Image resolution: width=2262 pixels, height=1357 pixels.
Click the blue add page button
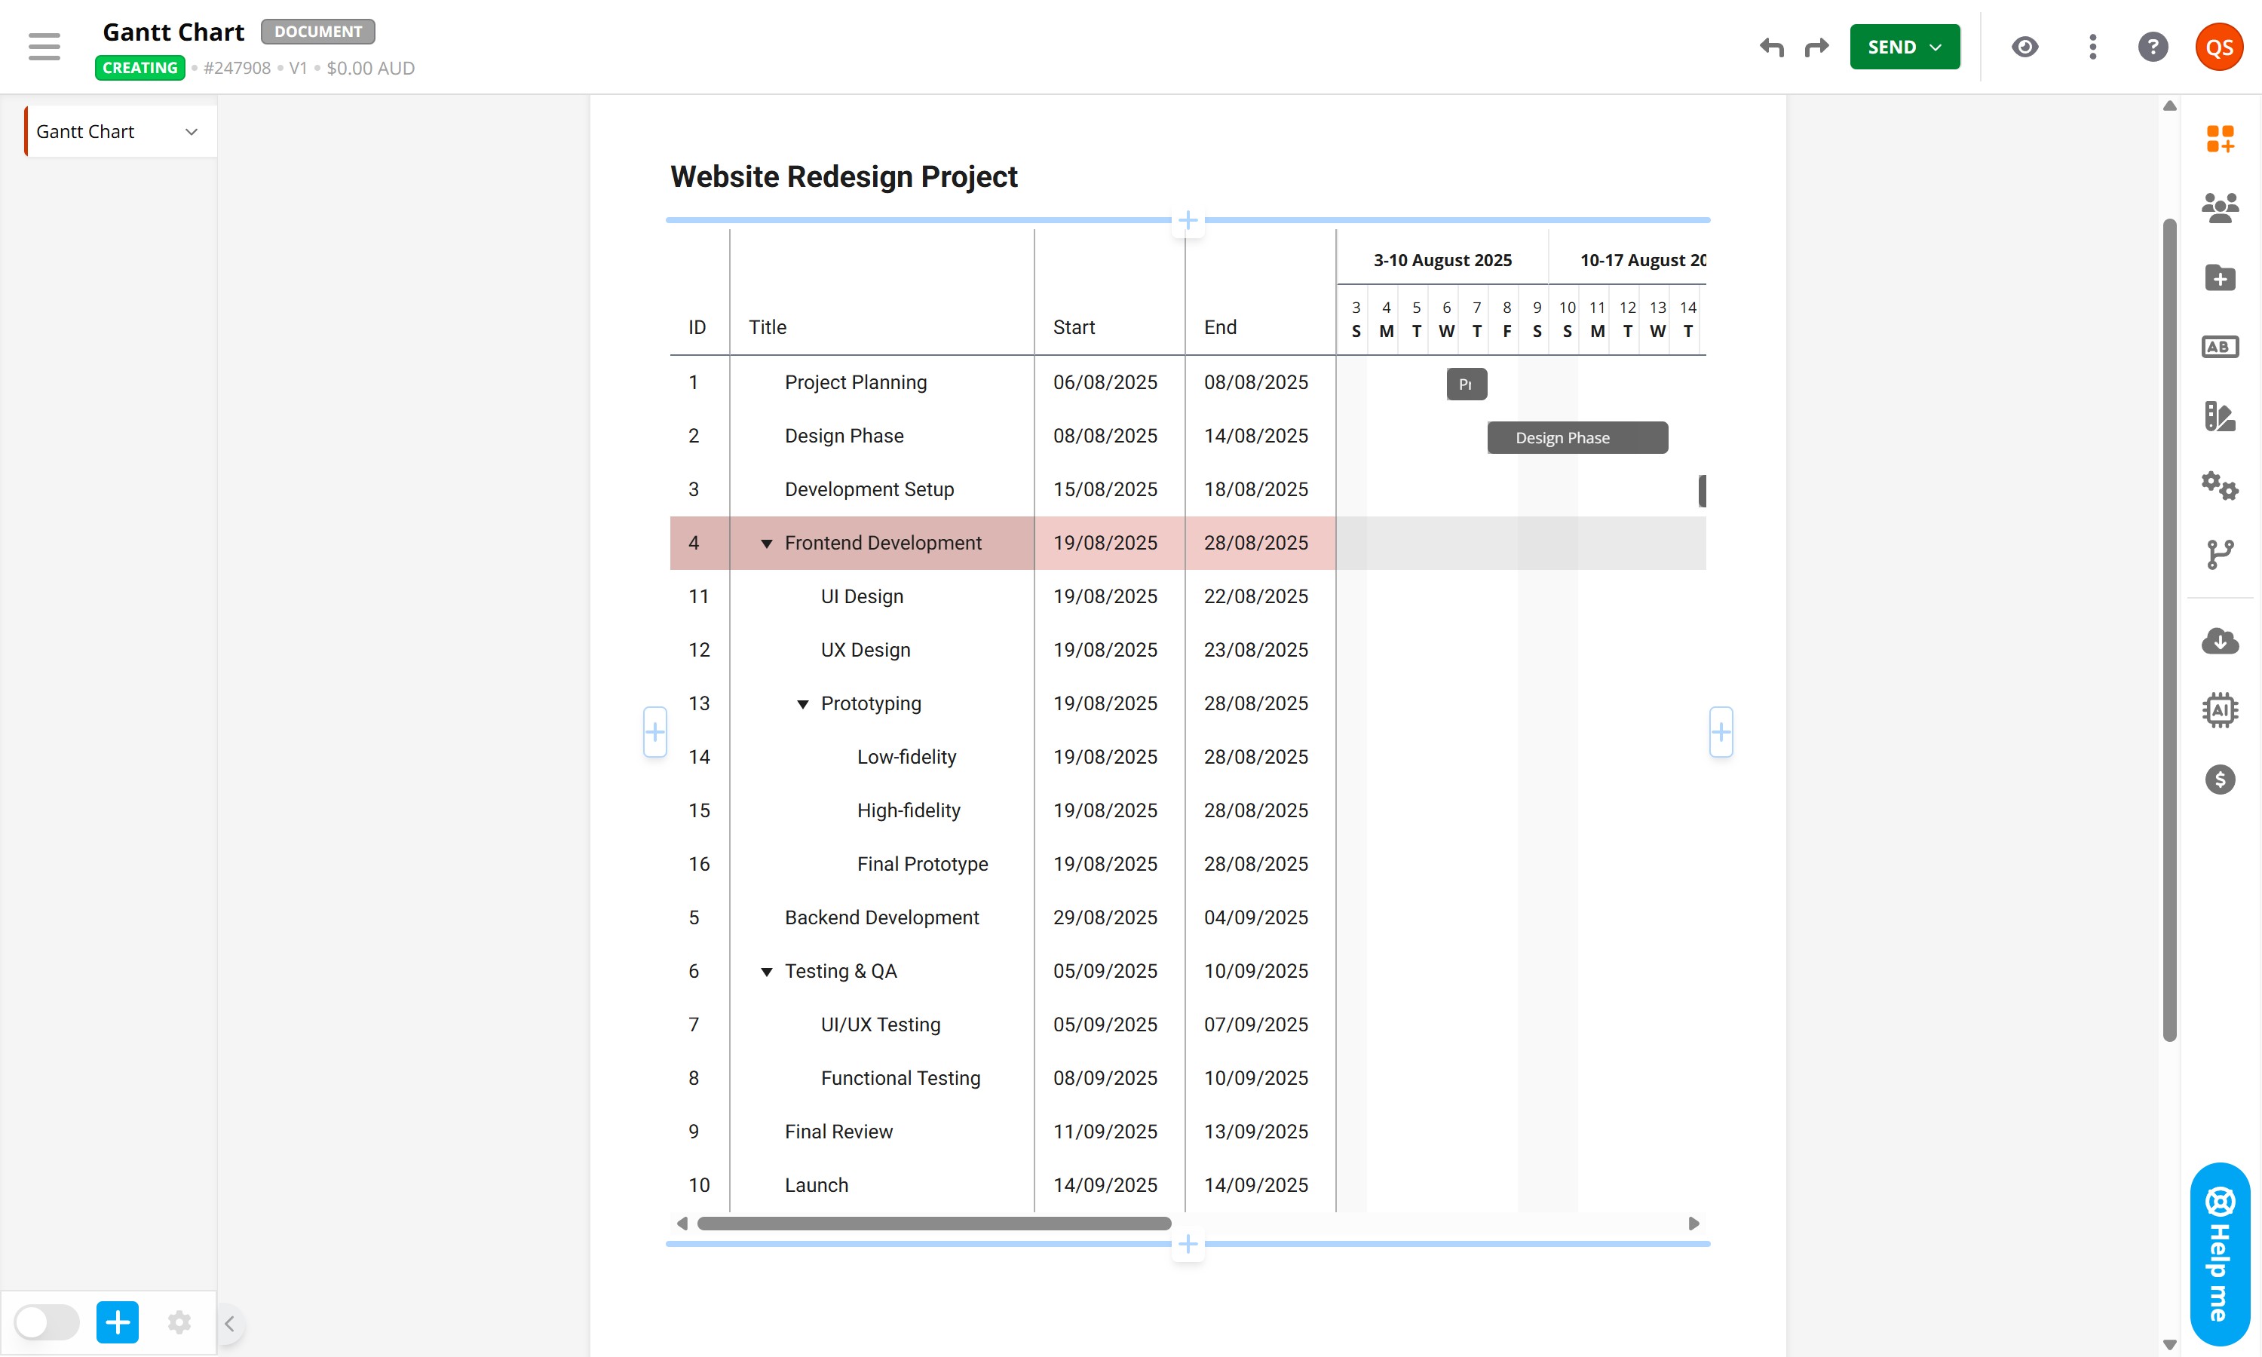[x=117, y=1322]
